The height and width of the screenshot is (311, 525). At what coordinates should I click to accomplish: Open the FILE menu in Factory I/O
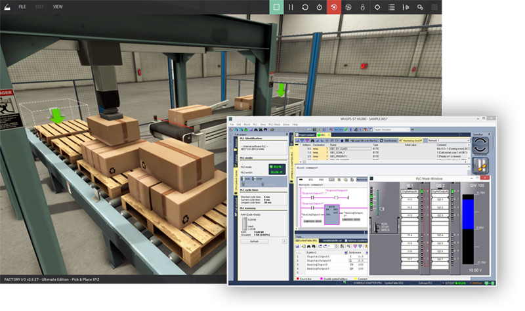tap(22, 7)
